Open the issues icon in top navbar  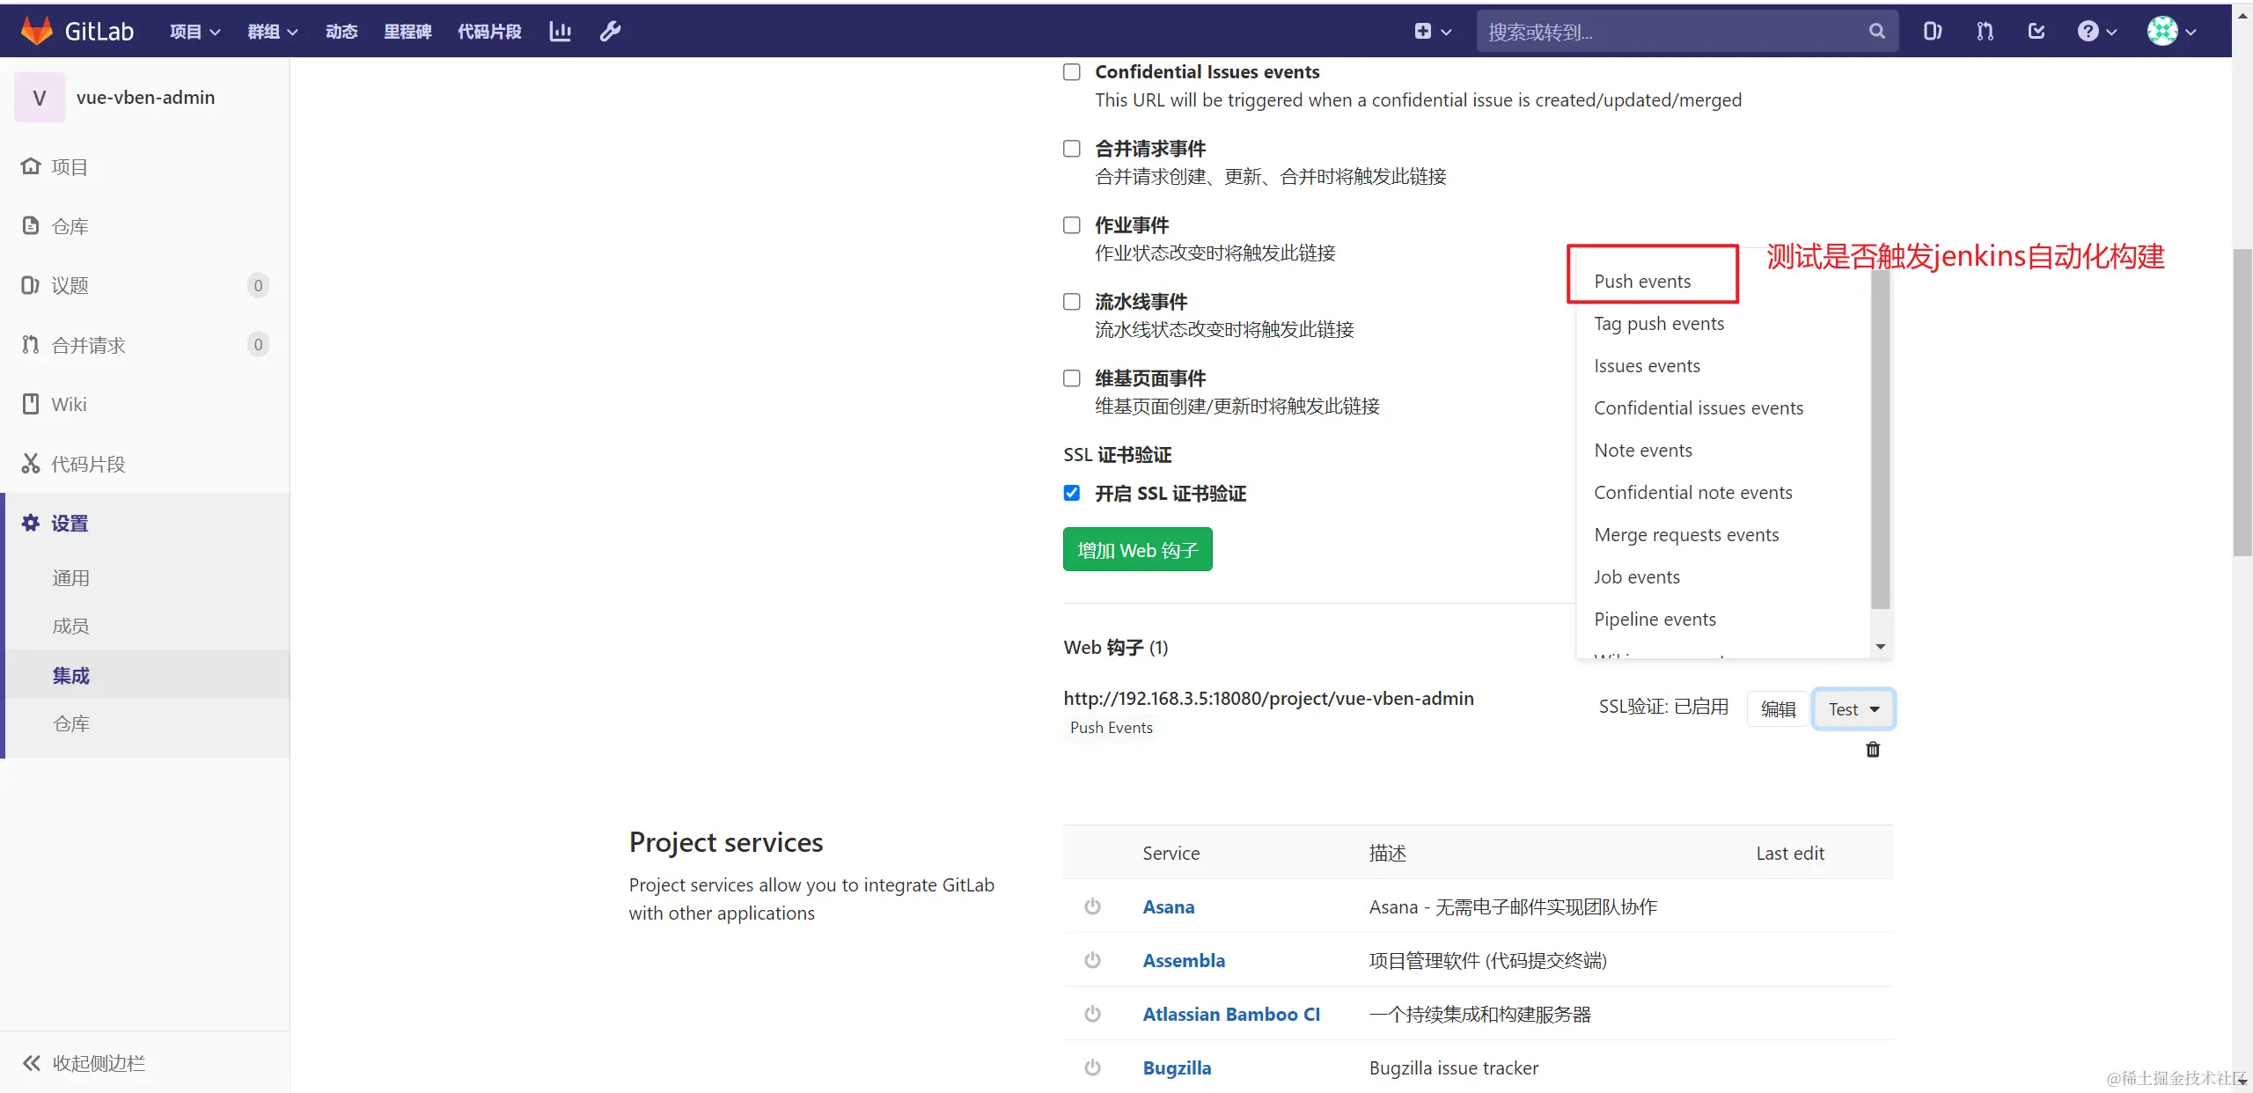pos(1932,32)
